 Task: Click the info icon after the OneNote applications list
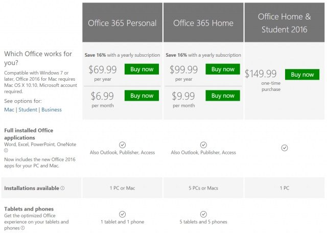pyautogui.click(x=6, y=151)
